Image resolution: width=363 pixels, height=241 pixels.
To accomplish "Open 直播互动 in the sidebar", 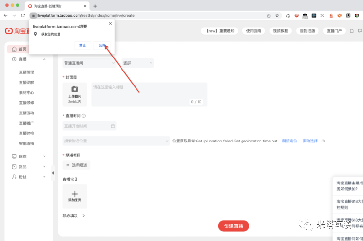I will 27,113.
